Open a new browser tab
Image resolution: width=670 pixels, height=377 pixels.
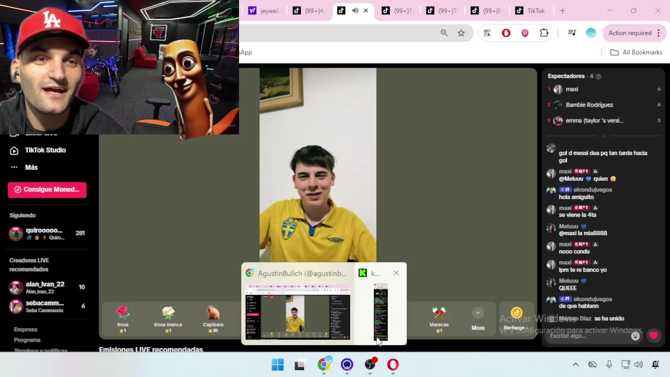(x=563, y=10)
